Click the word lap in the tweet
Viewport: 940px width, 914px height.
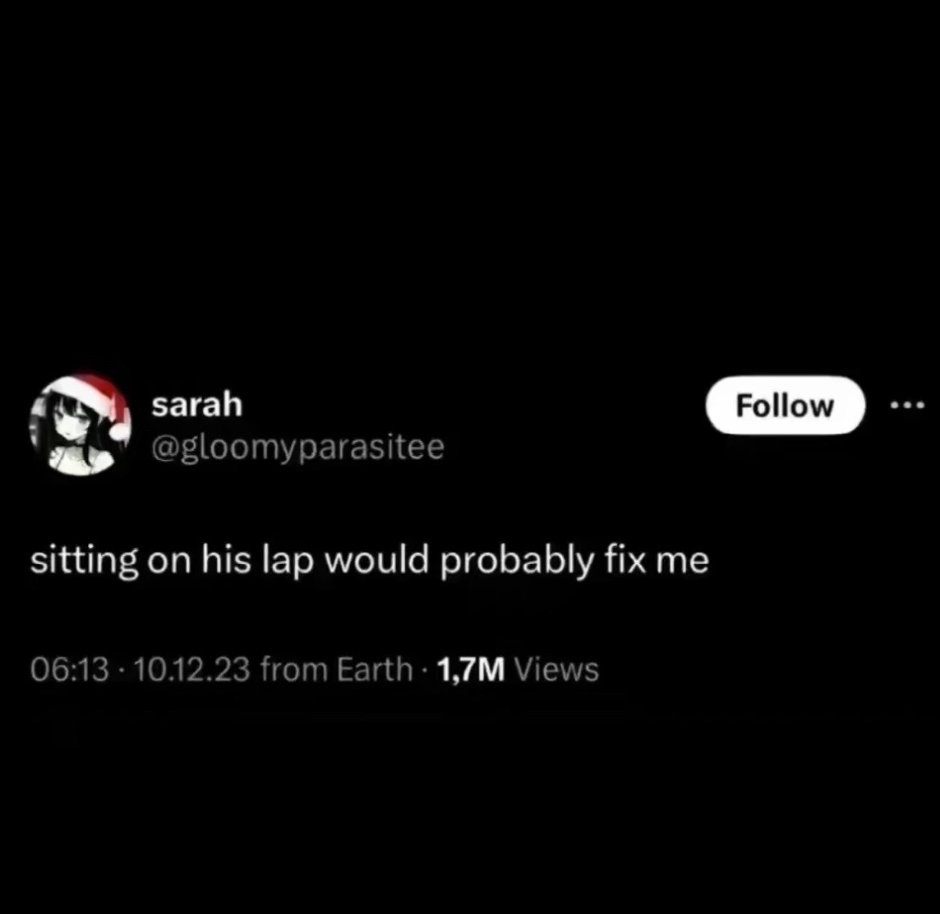288,562
